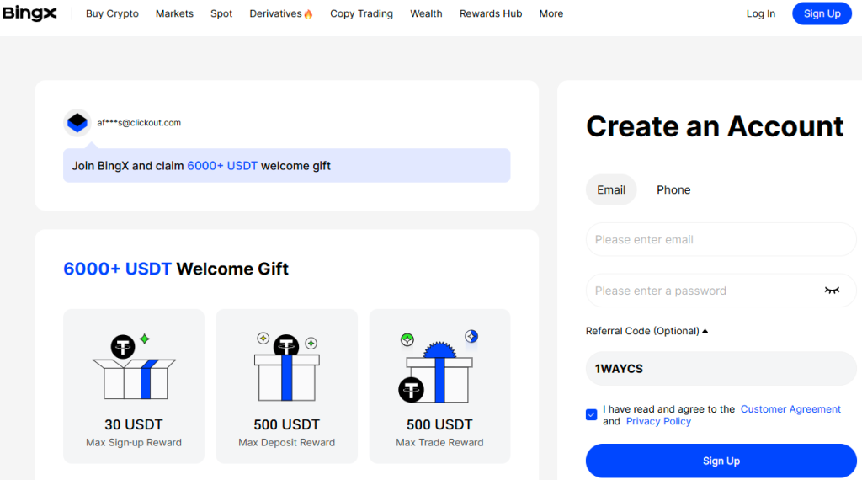This screenshot has height=480, width=862.
Task: Focus the Please enter a password field
Action: click(x=721, y=291)
